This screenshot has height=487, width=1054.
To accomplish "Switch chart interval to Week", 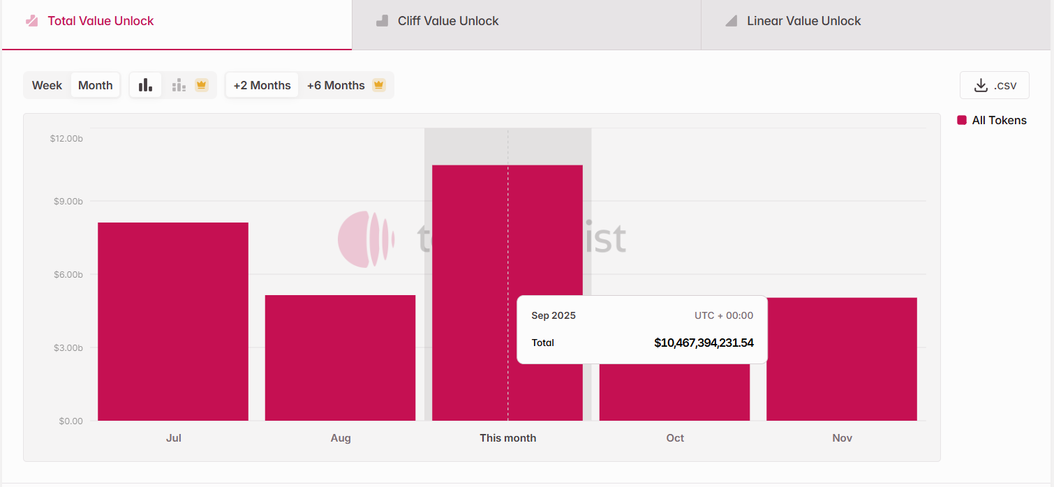I will [x=47, y=85].
